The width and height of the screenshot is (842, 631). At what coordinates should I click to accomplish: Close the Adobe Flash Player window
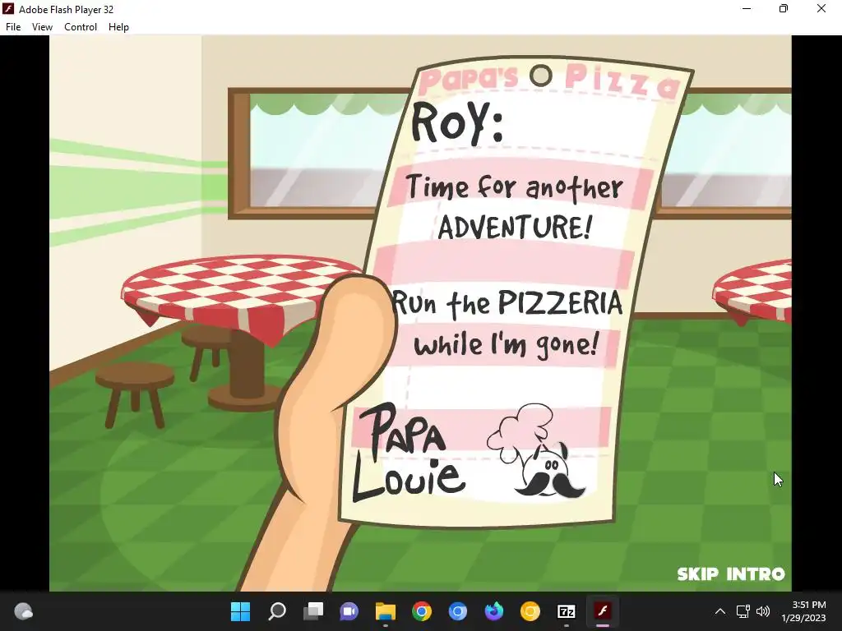click(x=821, y=8)
